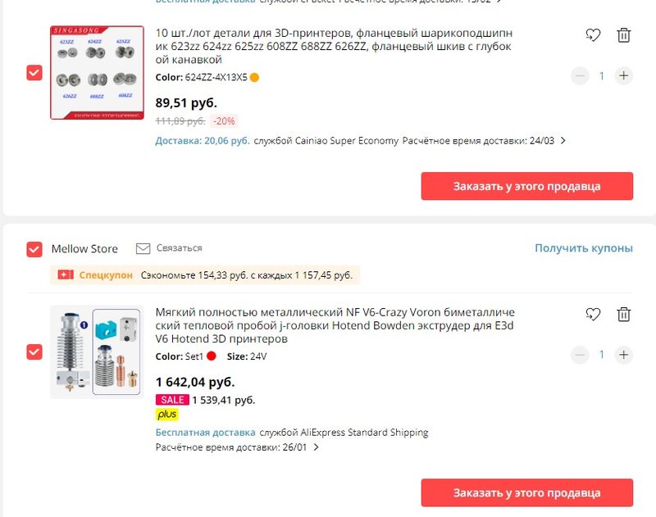Open coupon list via Получить купоны

coord(584,248)
